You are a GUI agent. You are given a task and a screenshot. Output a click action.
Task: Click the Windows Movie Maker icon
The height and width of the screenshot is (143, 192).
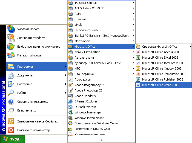(x=70, y=118)
